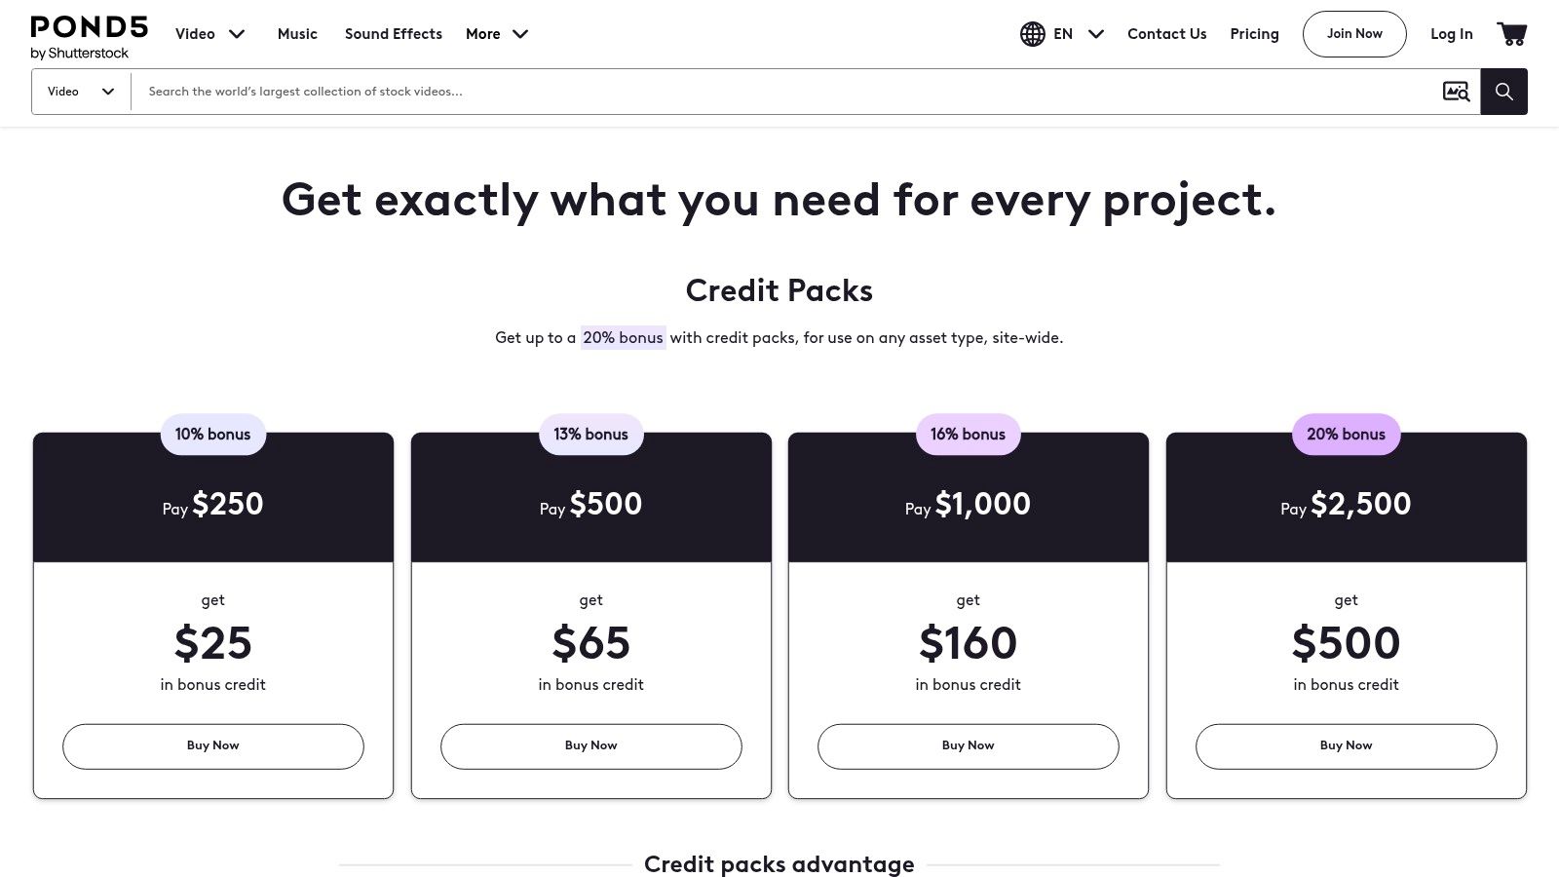Buy the $1,000 credit pack
The width and height of the screenshot is (1559, 877).
tap(968, 745)
